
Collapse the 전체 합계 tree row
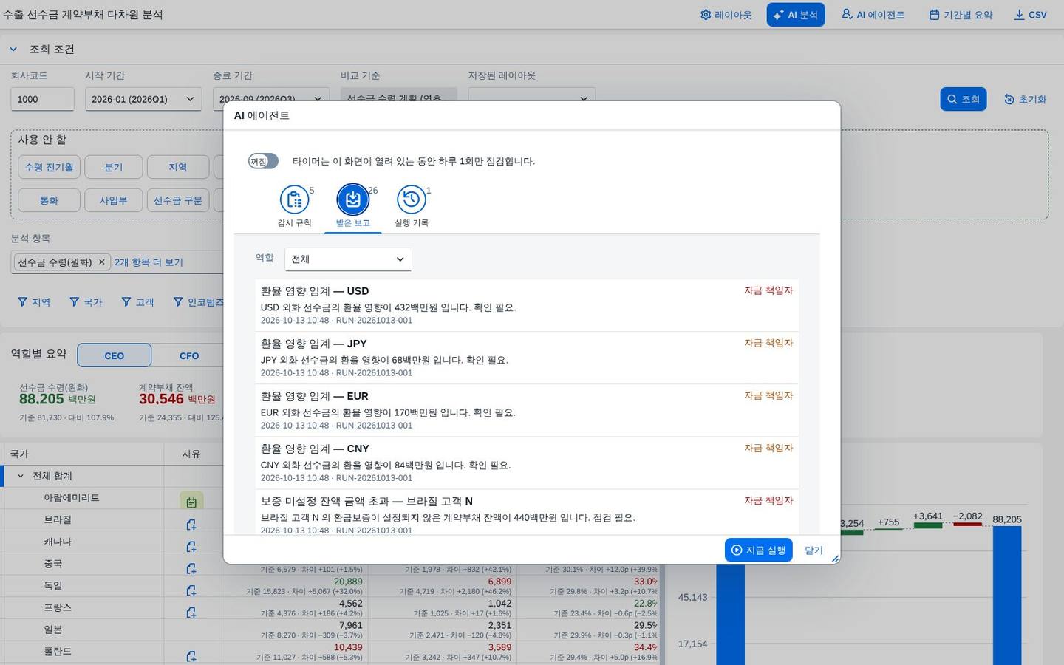(x=21, y=476)
